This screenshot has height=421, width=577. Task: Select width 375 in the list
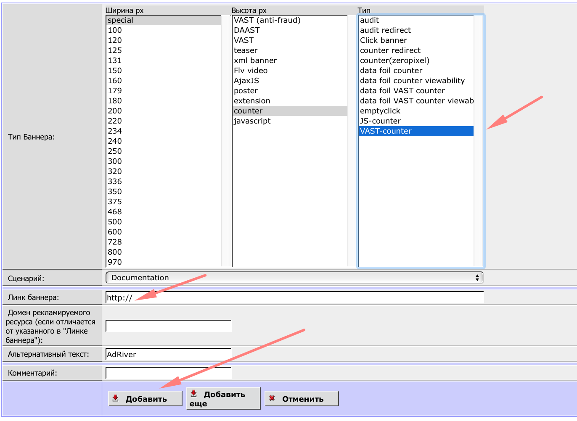pyautogui.click(x=164, y=202)
